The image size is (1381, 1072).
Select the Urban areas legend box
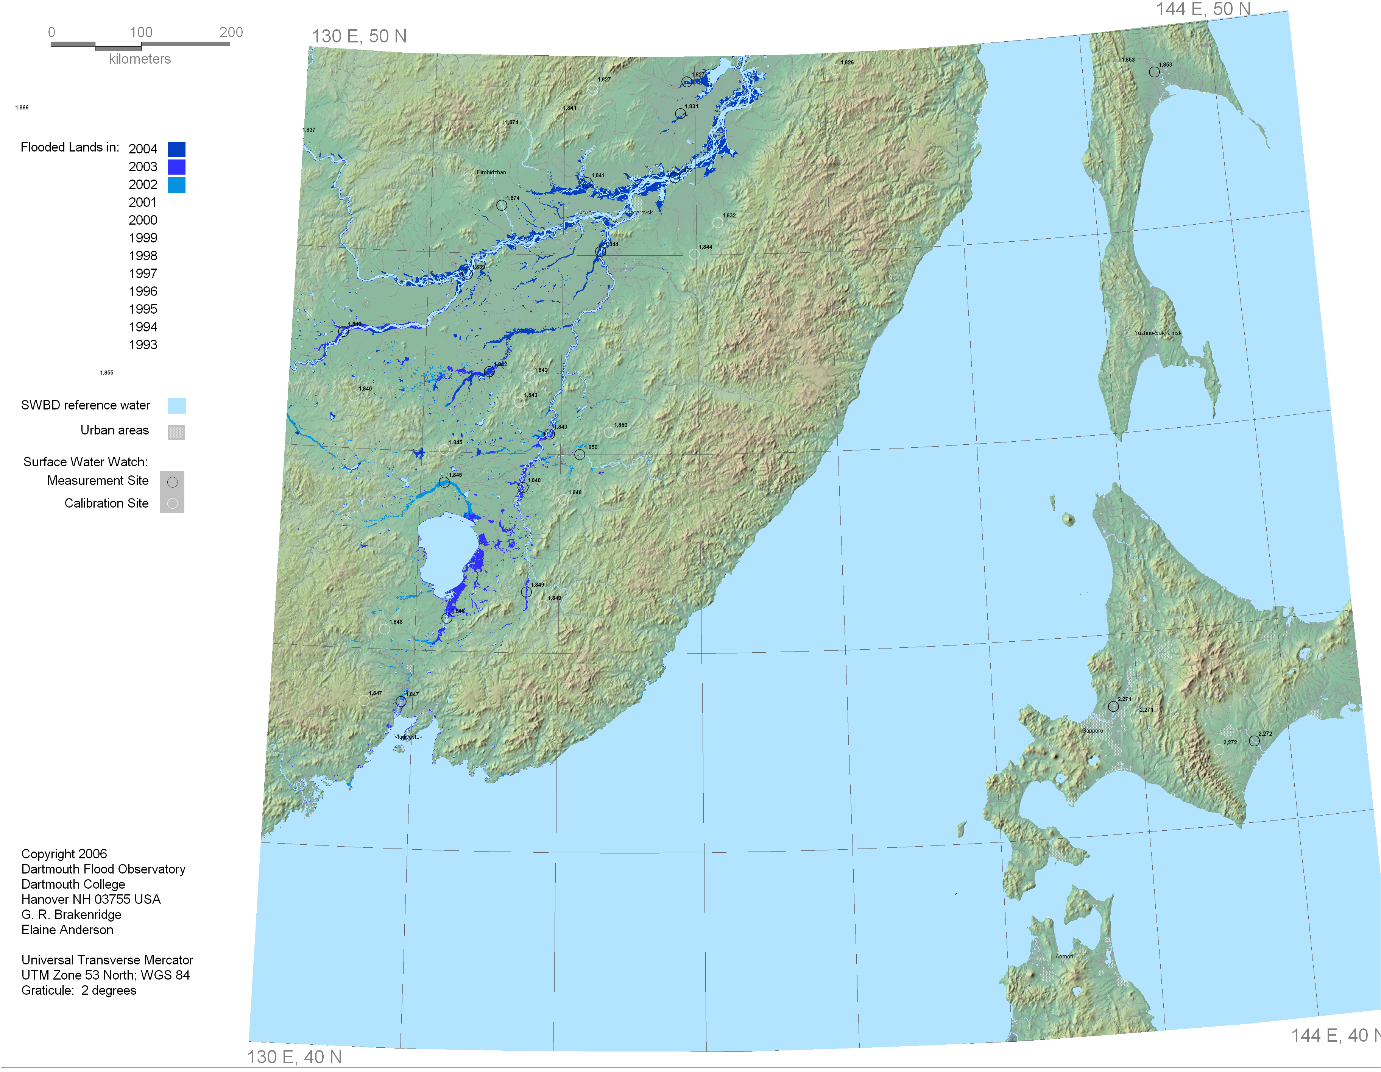click(176, 432)
